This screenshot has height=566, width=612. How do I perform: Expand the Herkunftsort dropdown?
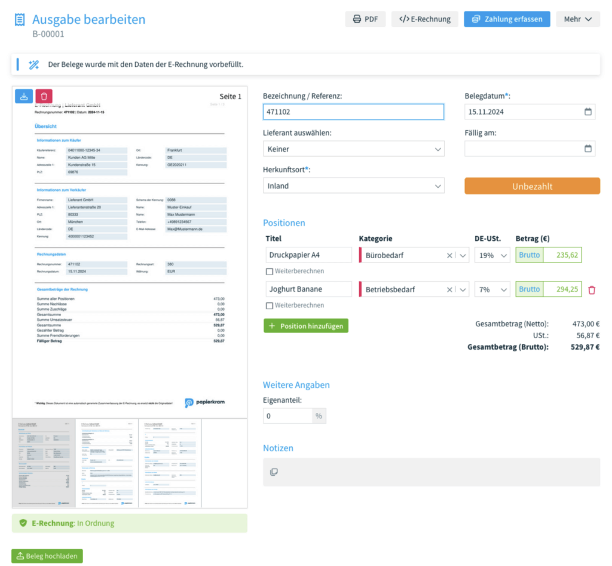[x=353, y=186]
